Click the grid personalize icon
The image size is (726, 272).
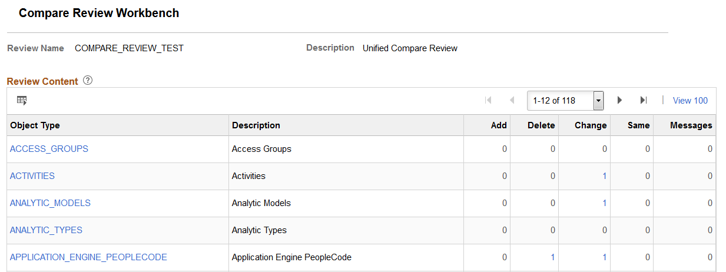tap(22, 101)
